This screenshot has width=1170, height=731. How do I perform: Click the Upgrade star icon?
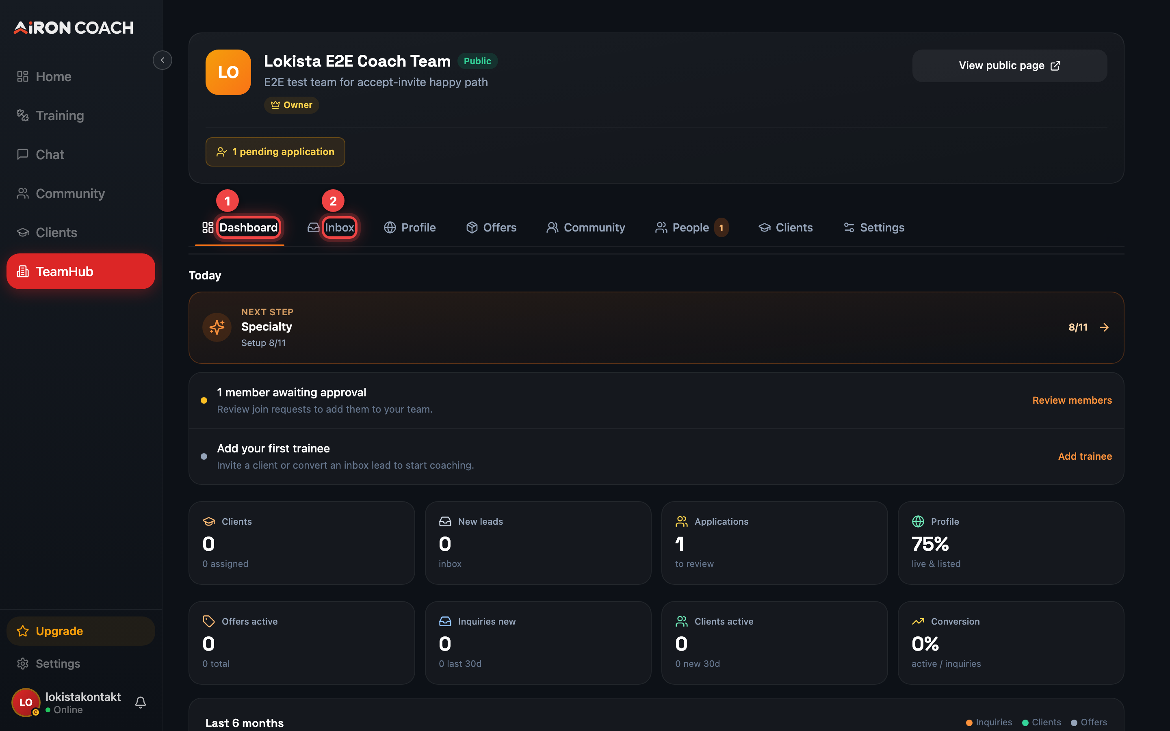(x=23, y=631)
